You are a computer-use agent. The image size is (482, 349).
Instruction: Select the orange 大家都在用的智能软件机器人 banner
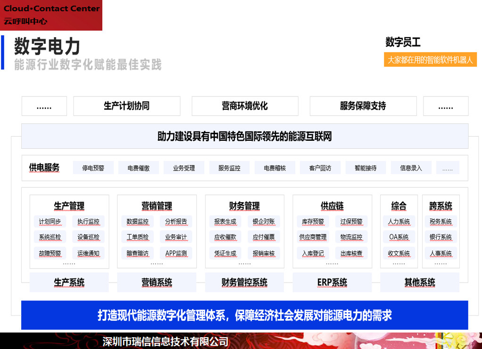pos(430,59)
